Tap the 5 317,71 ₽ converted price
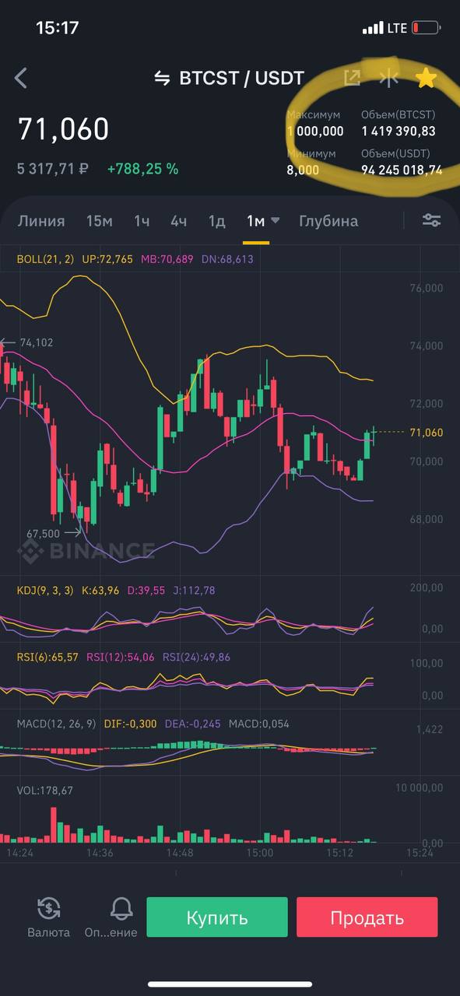The height and width of the screenshot is (996, 460). click(x=53, y=168)
